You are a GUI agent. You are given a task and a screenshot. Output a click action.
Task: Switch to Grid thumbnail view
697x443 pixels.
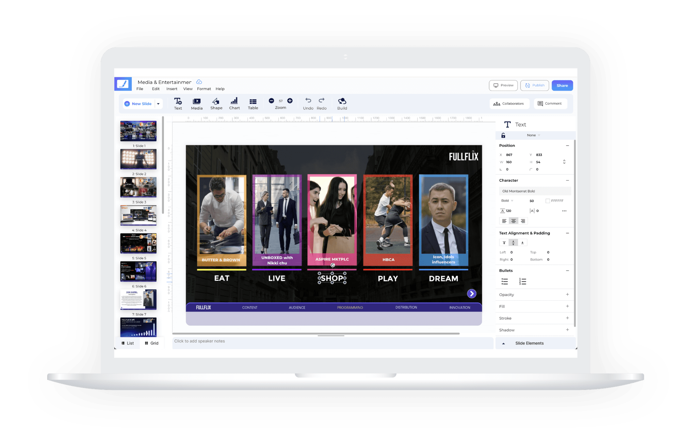pyautogui.click(x=152, y=343)
